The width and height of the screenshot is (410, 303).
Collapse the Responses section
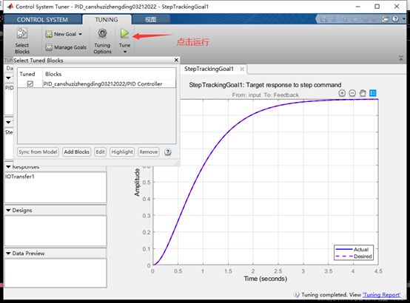click(8, 167)
